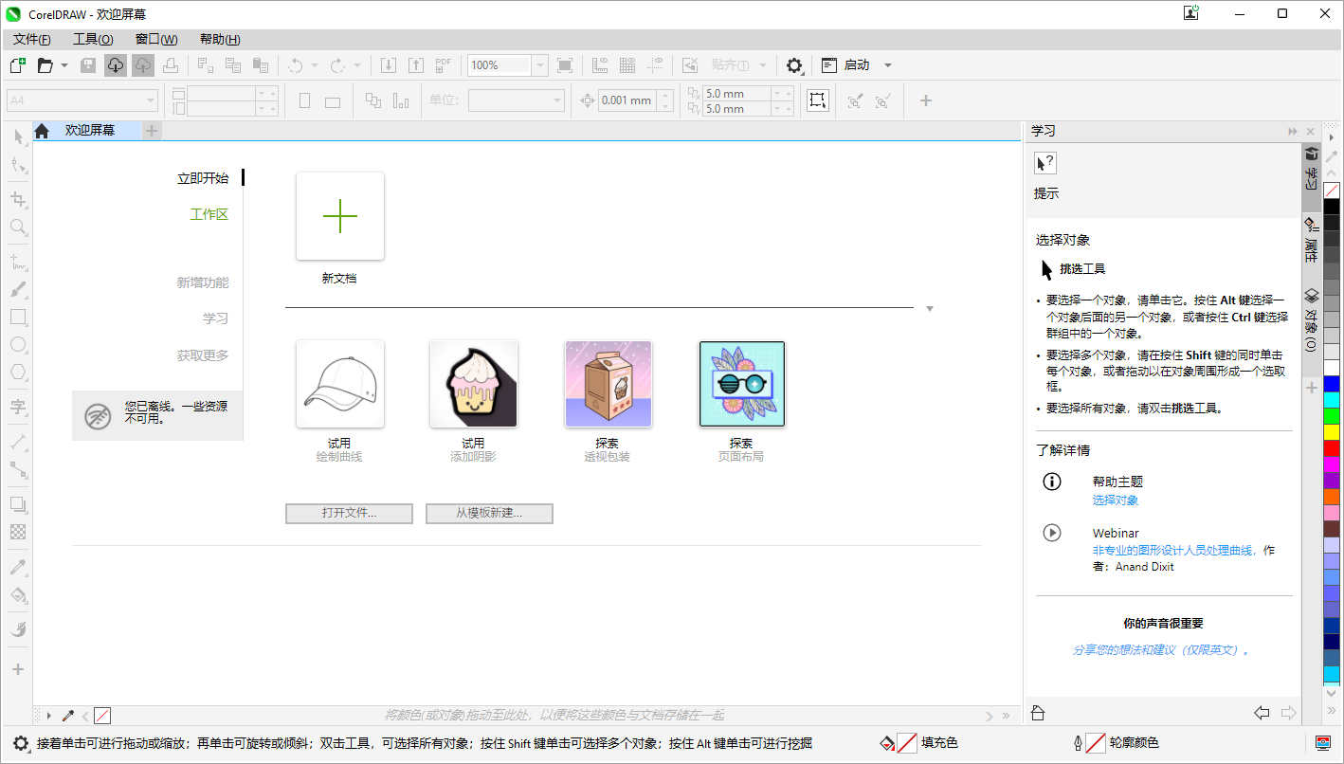Click the Open folder toolbar icon

(45, 65)
